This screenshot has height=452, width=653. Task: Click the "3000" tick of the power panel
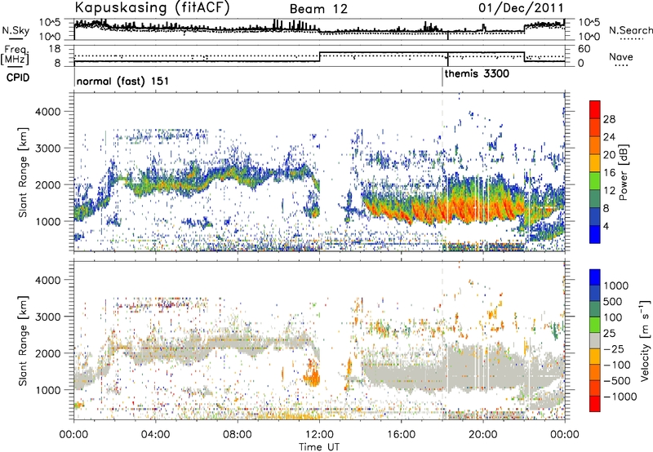pyautogui.click(x=47, y=148)
